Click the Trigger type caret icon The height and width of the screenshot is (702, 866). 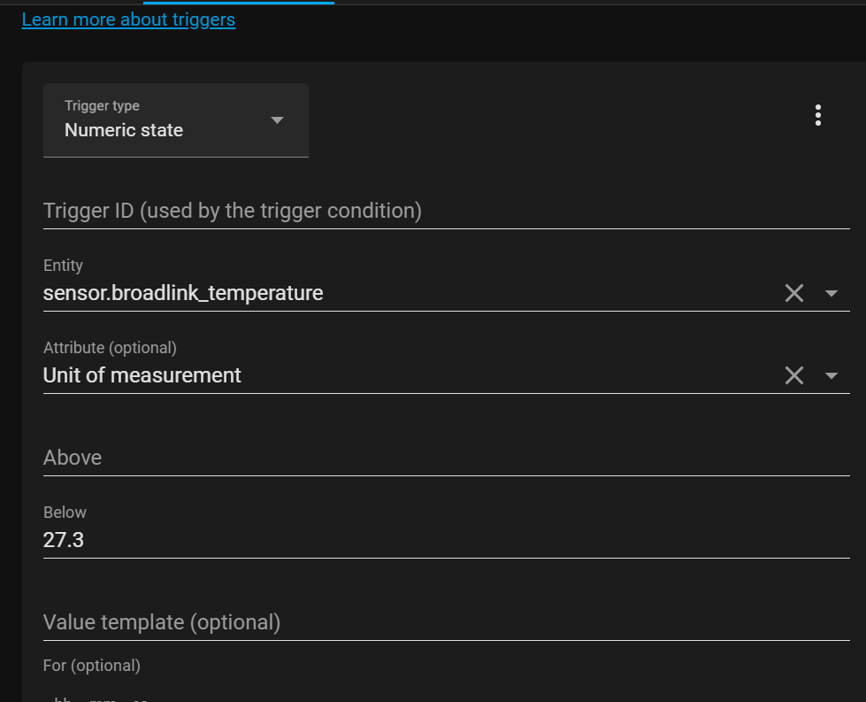tap(277, 120)
